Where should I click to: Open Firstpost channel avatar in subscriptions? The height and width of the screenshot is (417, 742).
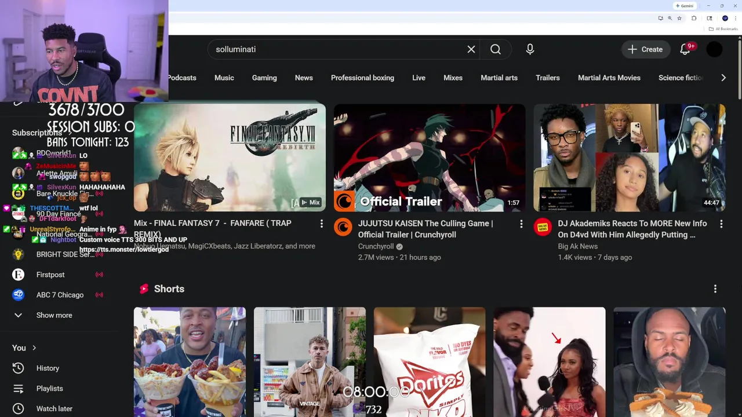pos(18,275)
